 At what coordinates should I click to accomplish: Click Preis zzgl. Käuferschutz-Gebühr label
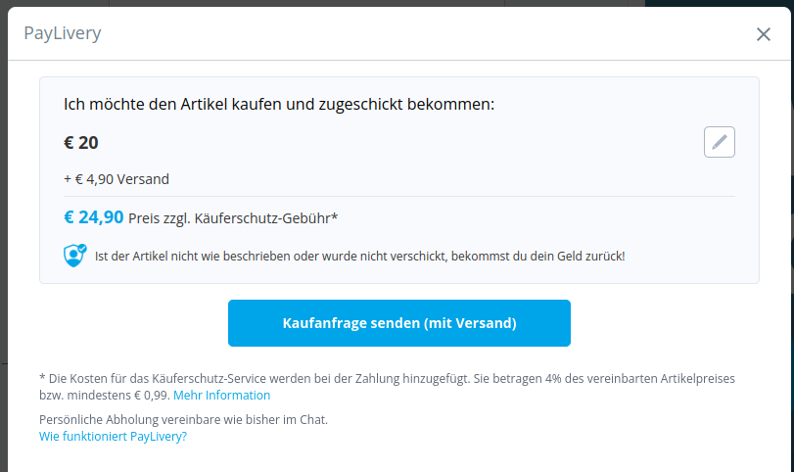[233, 218]
